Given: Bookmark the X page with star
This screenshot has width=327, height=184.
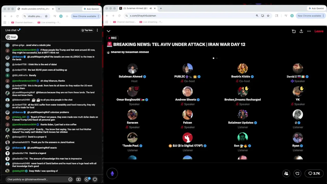Looking at the screenshot, I should (268, 16).
